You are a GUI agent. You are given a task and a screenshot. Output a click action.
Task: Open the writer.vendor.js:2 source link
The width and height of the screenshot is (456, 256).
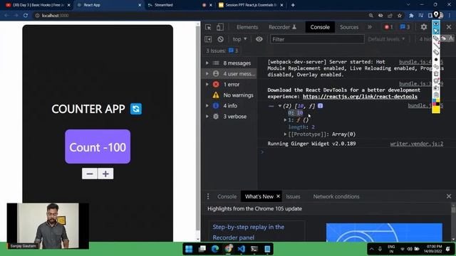tap(416, 144)
